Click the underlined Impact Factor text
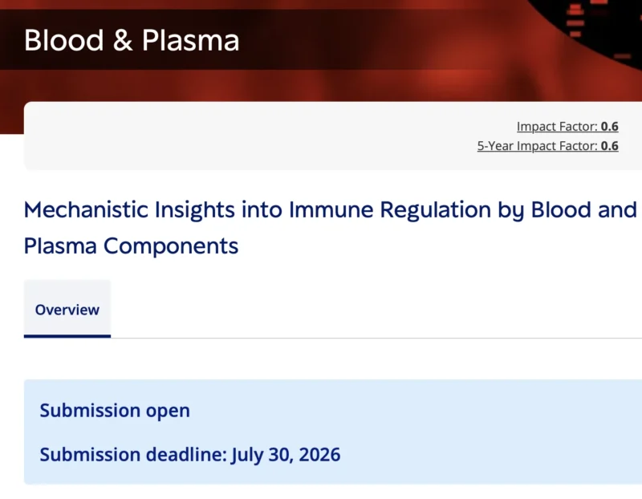 coord(558,126)
